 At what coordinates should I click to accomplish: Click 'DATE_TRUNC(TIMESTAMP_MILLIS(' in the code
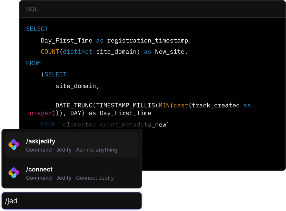107,106
